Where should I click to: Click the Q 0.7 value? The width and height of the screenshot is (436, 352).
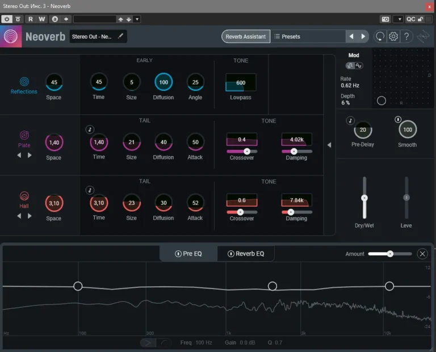tap(278, 342)
